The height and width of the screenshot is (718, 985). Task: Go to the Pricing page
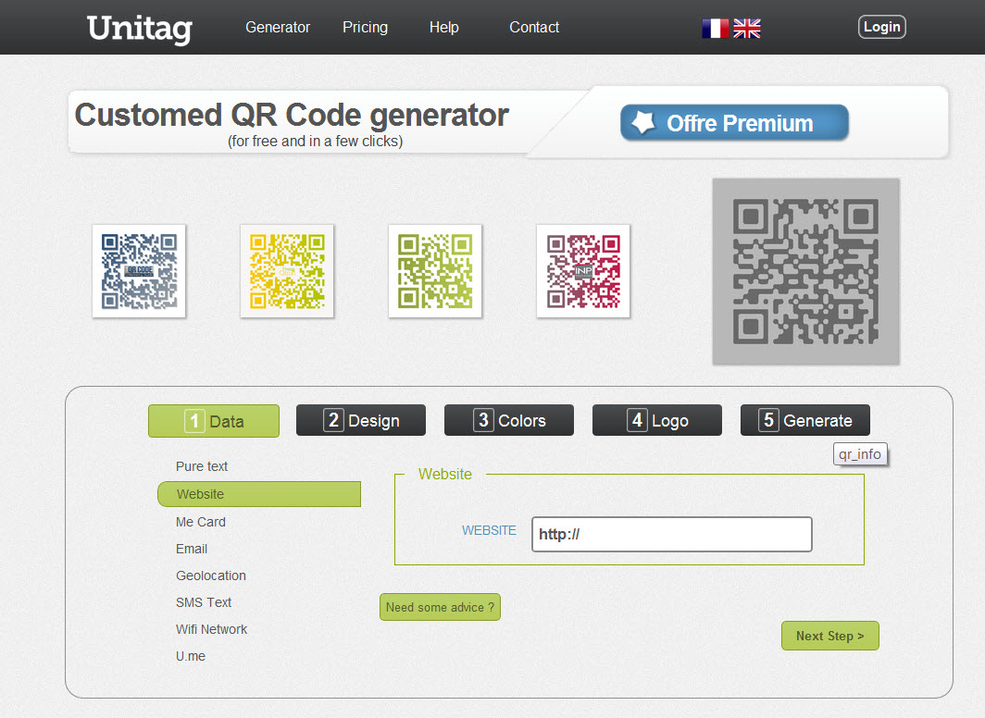(x=365, y=28)
